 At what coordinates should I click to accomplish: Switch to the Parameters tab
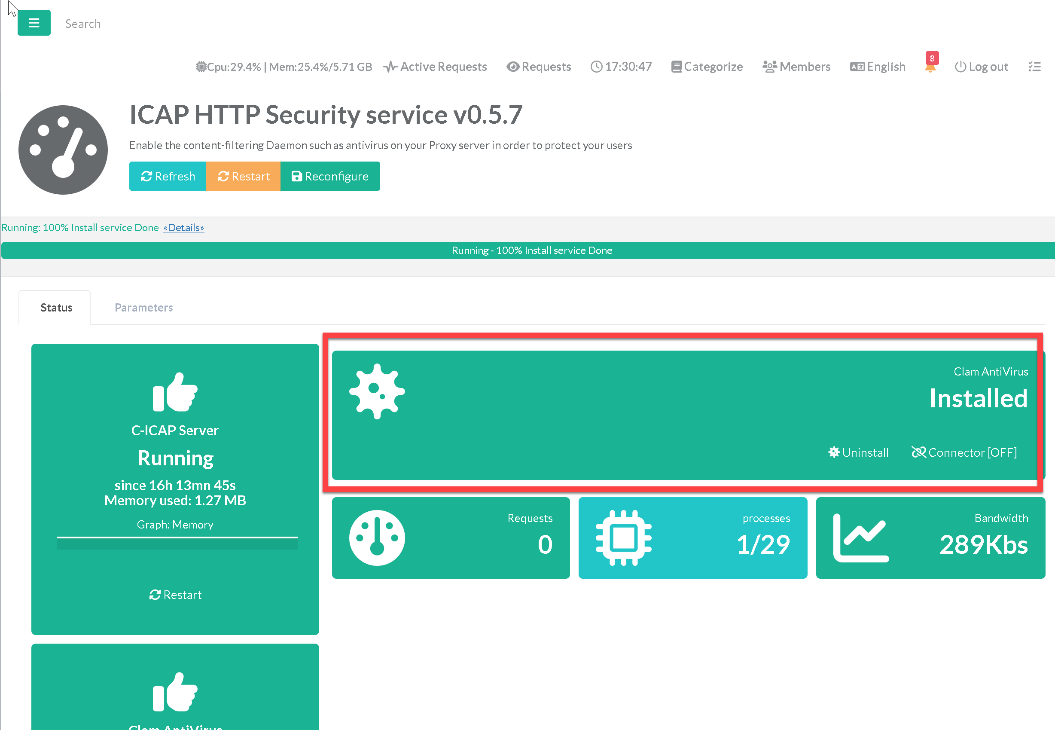click(143, 307)
